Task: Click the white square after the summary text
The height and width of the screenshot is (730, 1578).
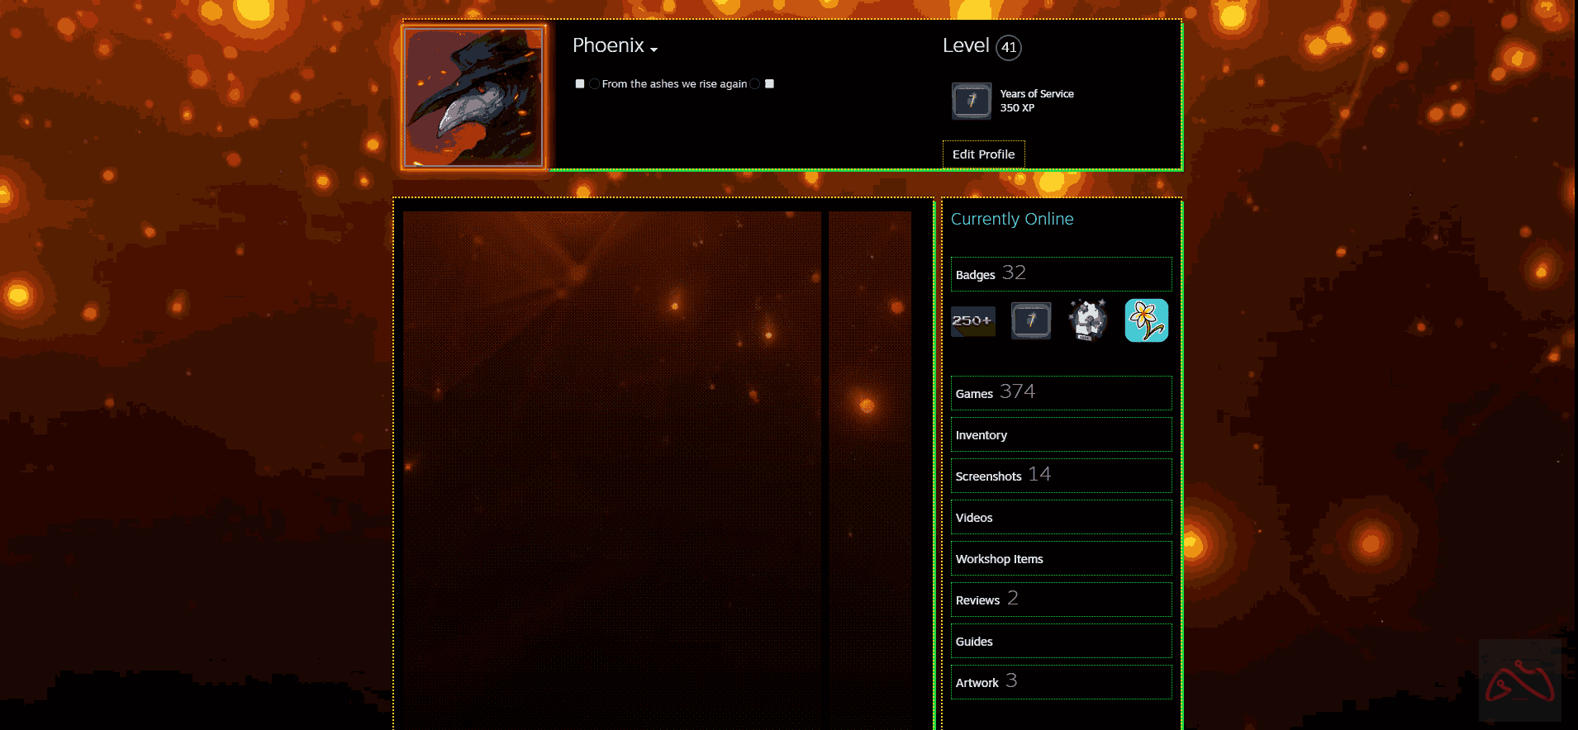Action: 769,84
